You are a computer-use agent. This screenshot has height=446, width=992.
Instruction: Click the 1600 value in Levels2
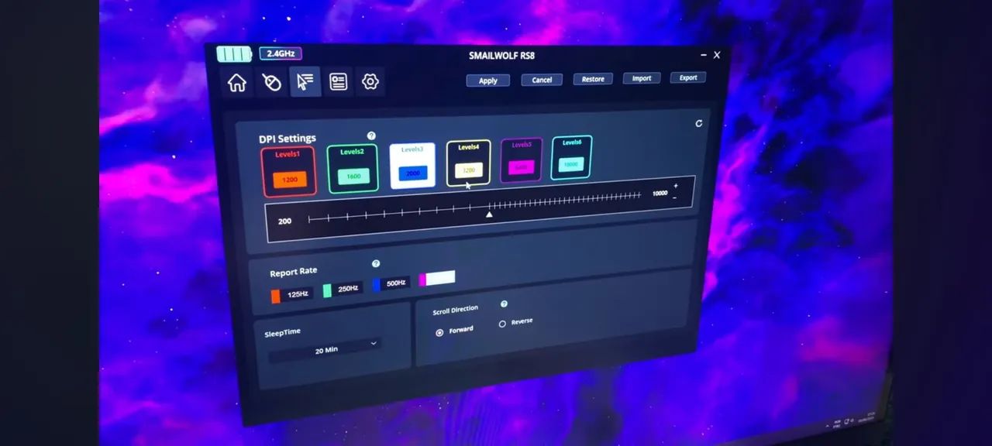pyautogui.click(x=353, y=176)
